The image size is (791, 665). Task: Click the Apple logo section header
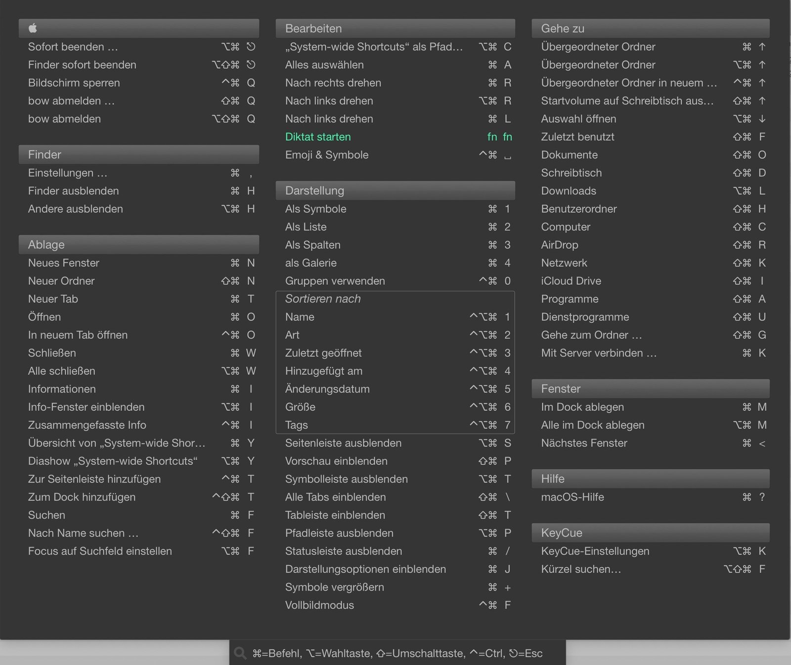(139, 28)
